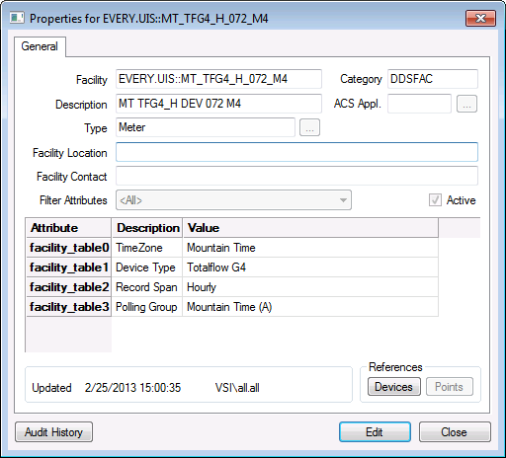Click the Facility Contact input field

pyautogui.click(x=296, y=176)
